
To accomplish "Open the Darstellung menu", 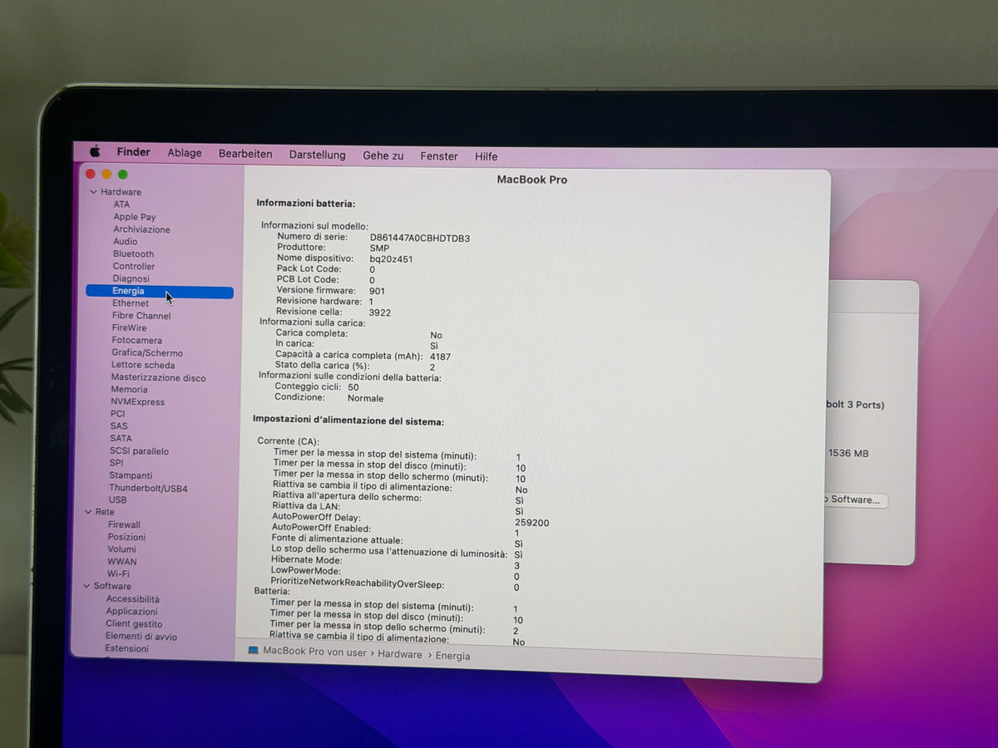I will pyautogui.click(x=317, y=155).
